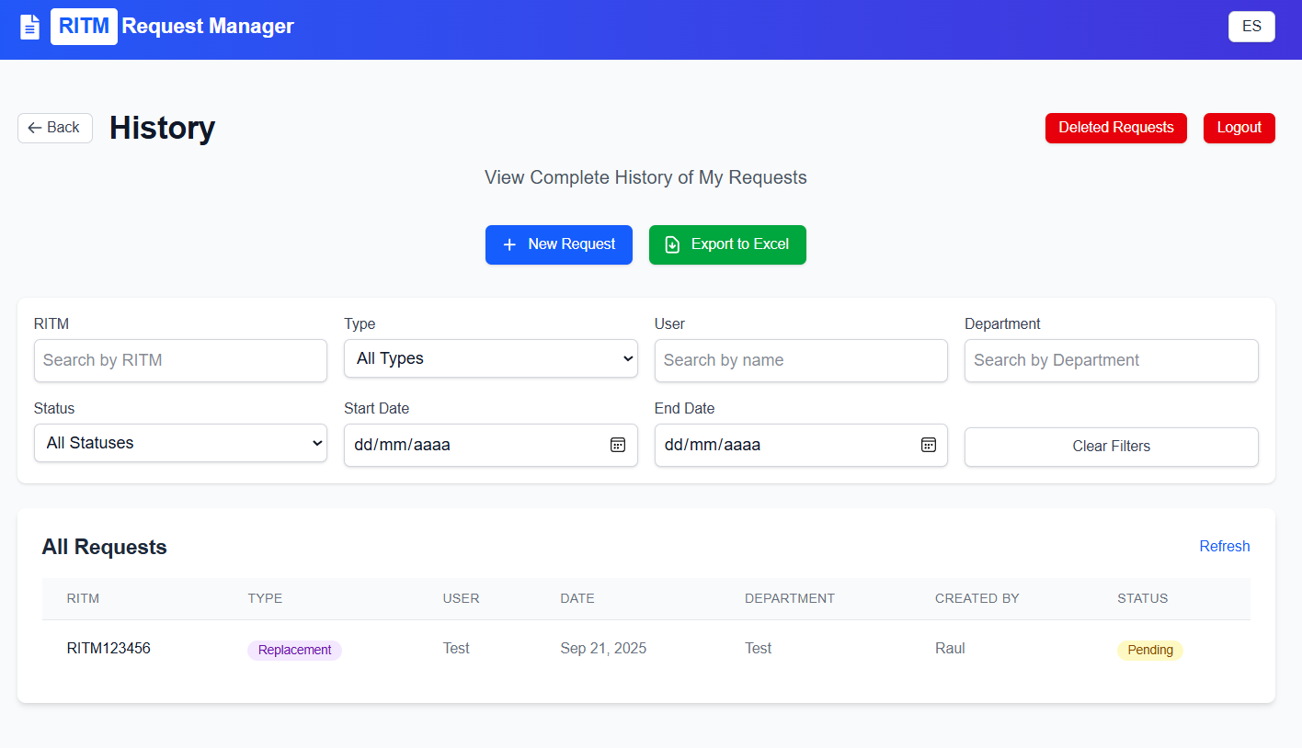Focus the Search by Department field
The height and width of the screenshot is (748, 1302).
pyautogui.click(x=1112, y=360)
